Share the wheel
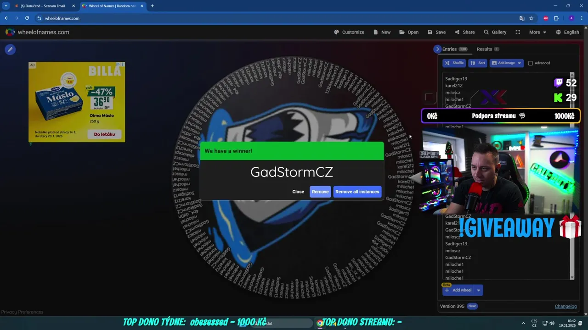 [x=465, y=32]
